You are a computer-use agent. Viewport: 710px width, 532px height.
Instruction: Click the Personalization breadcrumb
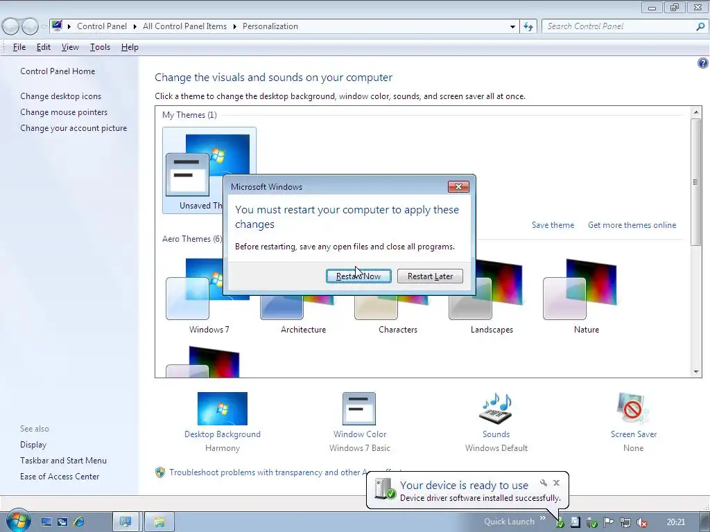click(x=270, y=26)
